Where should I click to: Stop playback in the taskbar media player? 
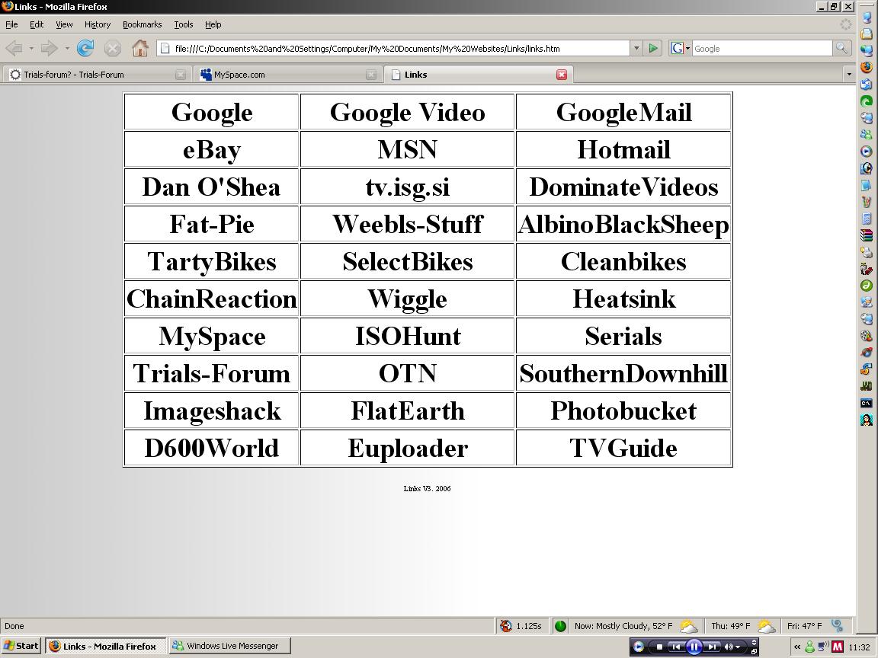659,647
